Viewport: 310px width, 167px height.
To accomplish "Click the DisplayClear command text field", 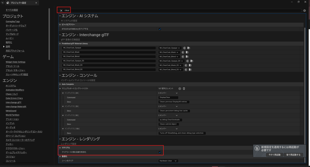I will (x=168, y=97).
